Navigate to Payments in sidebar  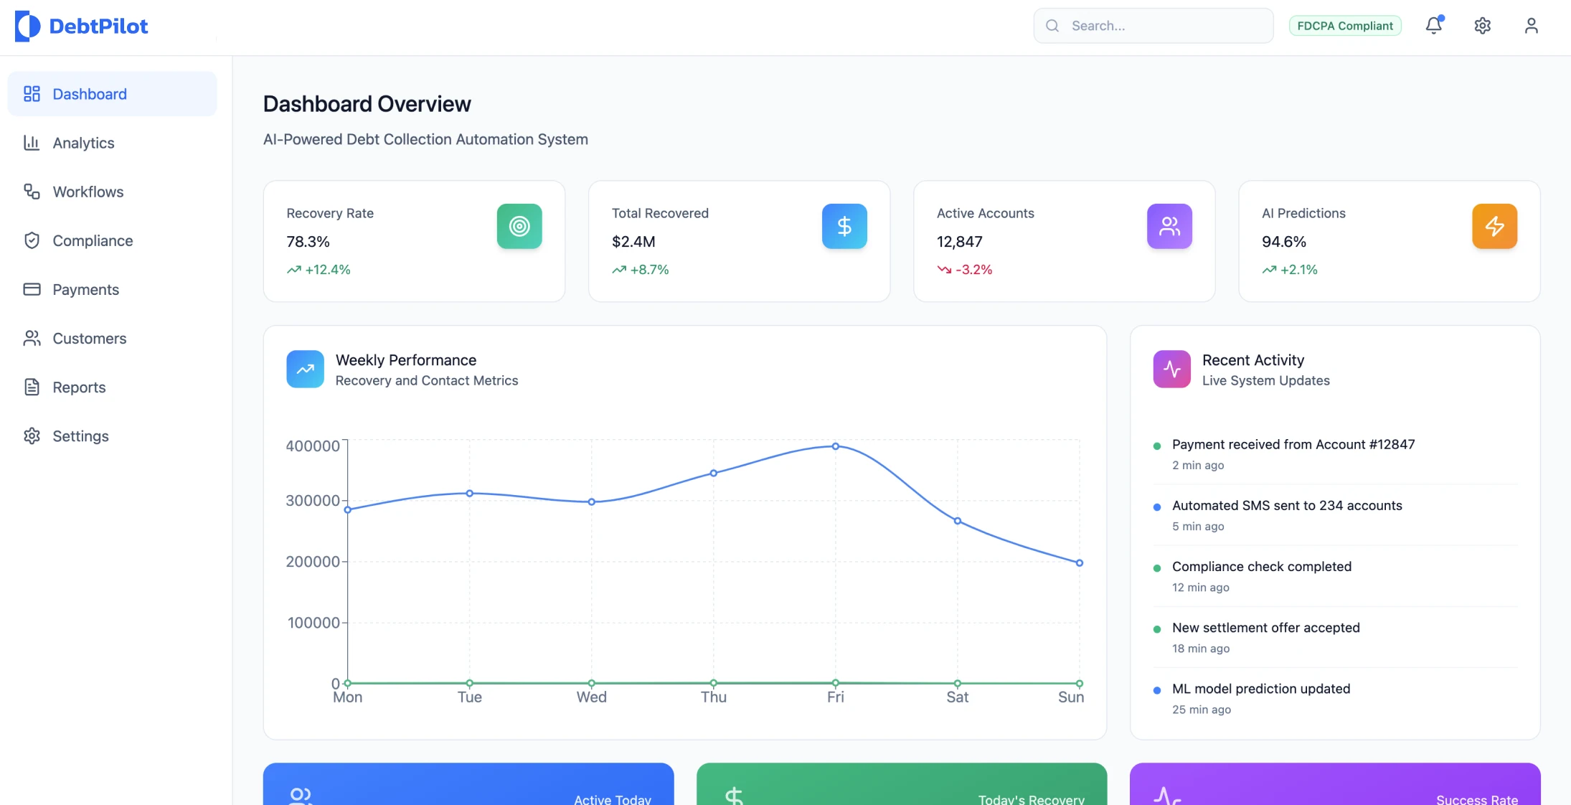(x=85, y=289)
